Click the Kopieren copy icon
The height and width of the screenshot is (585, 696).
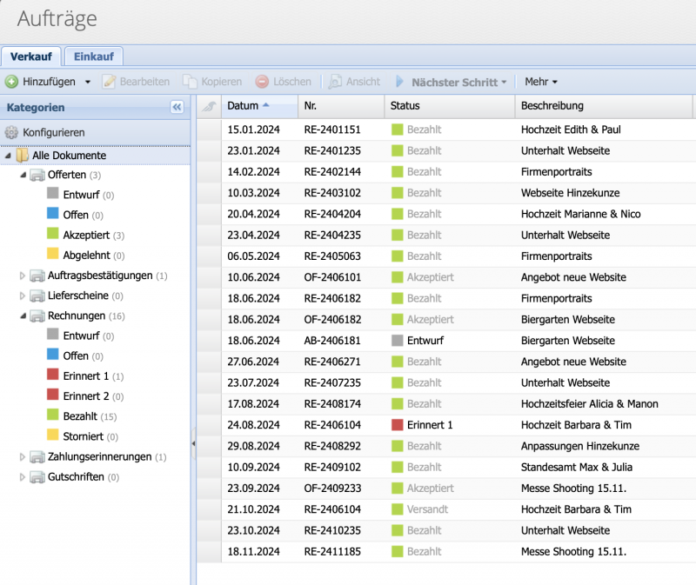(x=191, y=82)
